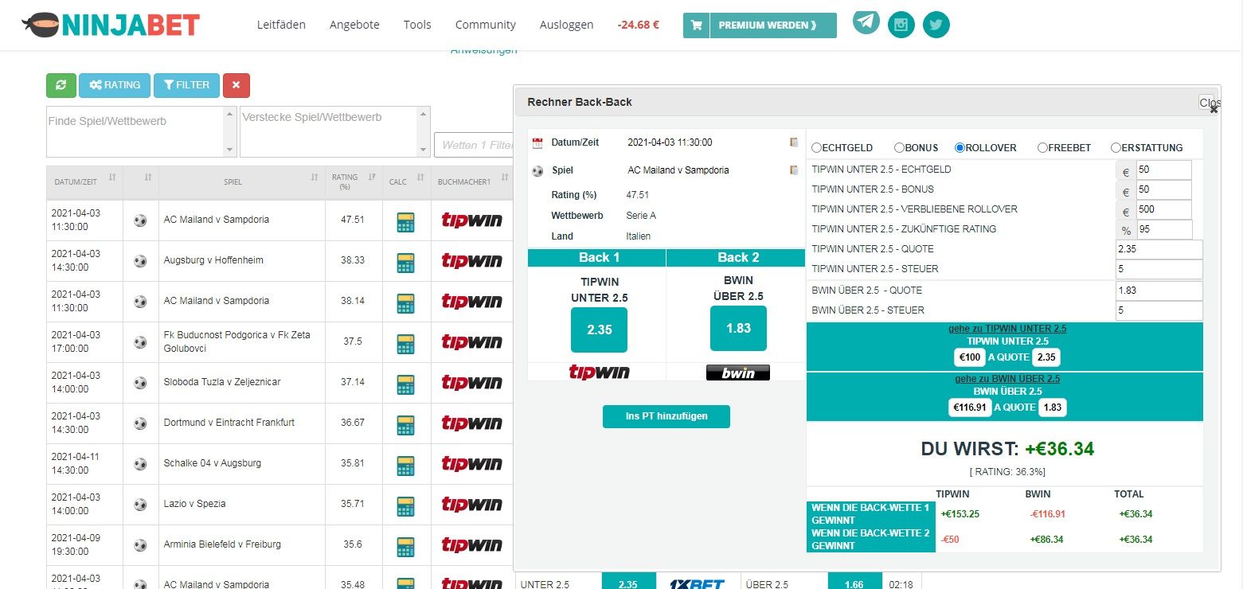1243x589 pixels.
Task: Edit BWIN ÜBER 2.5 QUOTE field
Action: click(x=1159, y=291)
